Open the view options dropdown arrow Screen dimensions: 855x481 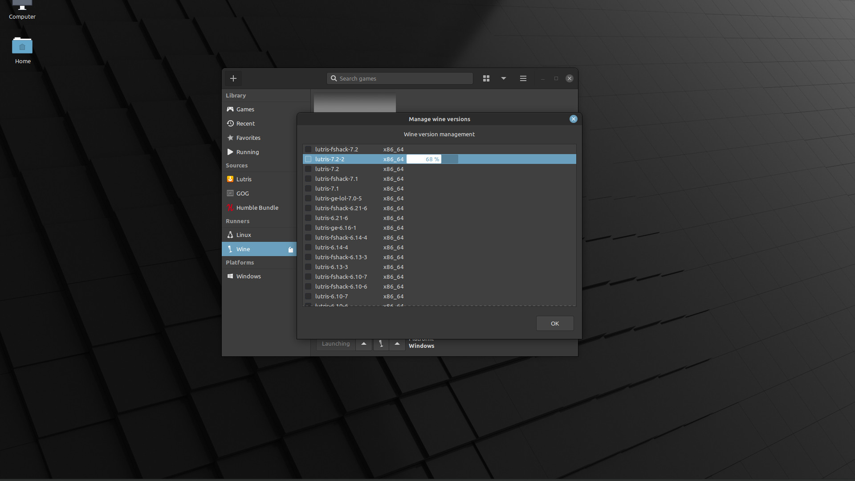click(504, 78)
